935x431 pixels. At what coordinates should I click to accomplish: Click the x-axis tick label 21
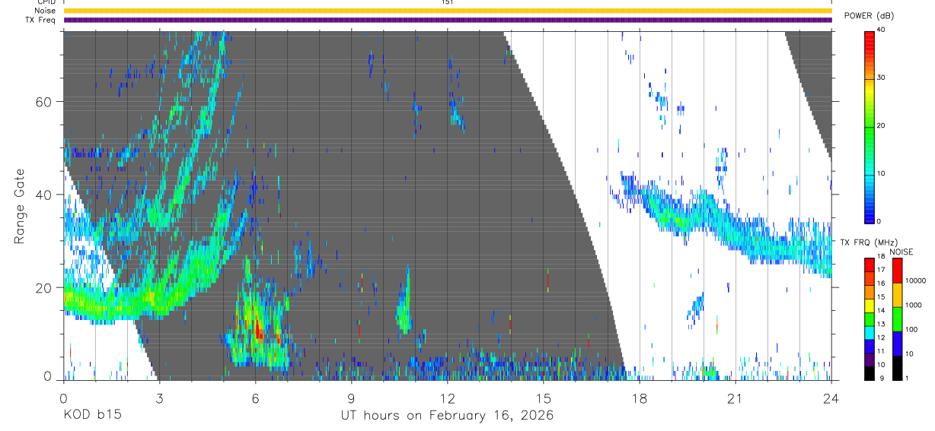735,398
